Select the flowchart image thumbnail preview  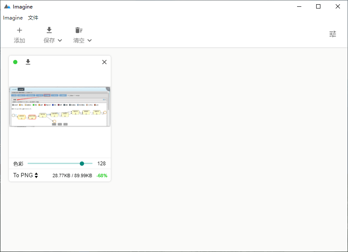[59, 107]
